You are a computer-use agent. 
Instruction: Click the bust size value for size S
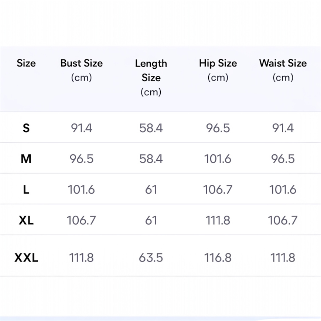click(81, 128)
